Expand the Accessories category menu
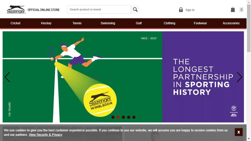251x141 pixels. point(231,23)
